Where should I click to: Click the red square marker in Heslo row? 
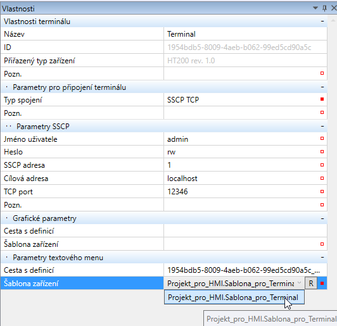[x=322, y=152]
